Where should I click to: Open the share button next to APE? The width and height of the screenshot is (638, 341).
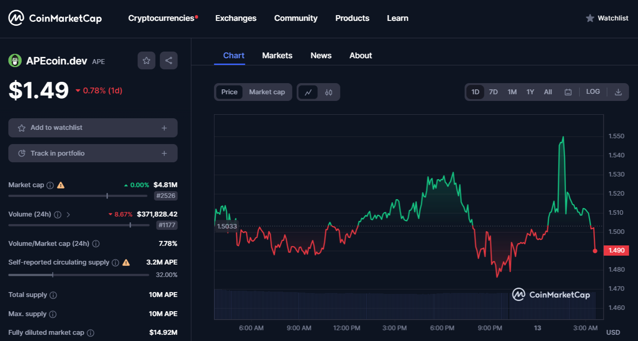169,60
